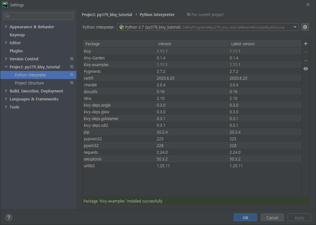Select the idna package row
The height and width of the screenshot is (225, 316).
(x=192, y=99)
